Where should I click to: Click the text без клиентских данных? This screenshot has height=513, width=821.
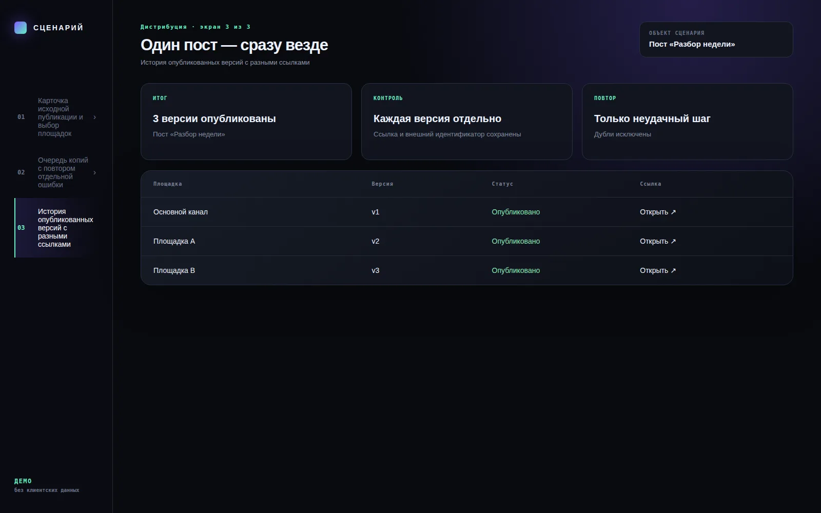[x=47, y=490]
